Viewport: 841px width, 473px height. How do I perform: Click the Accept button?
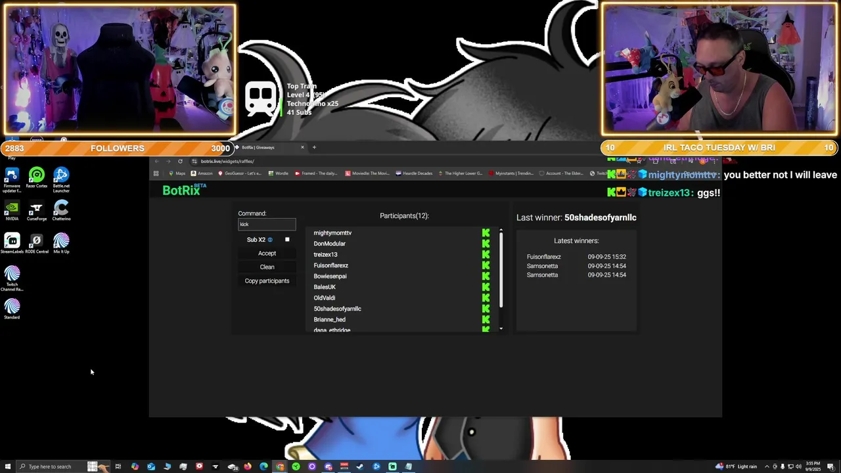point(267,254)
